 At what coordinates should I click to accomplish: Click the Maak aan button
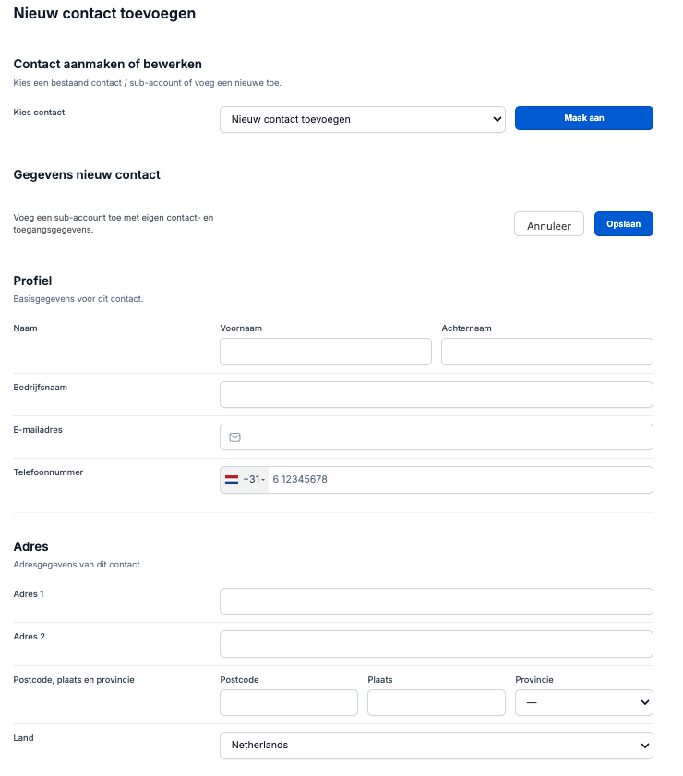coord(584,118)
